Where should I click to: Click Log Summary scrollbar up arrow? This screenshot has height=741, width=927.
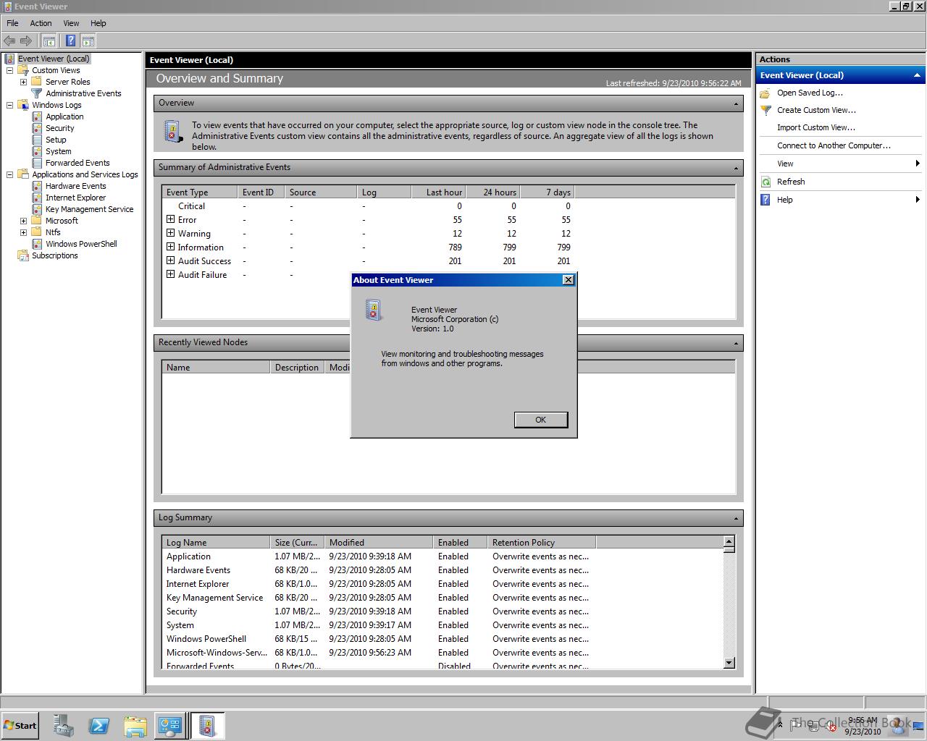pos(729,541)
